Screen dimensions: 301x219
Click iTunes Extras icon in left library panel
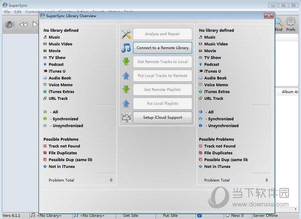(x=45, y=92)
